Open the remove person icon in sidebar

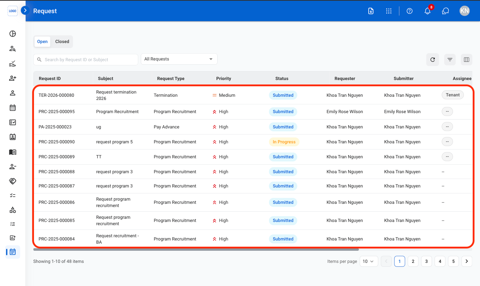[x=12, y=166]
